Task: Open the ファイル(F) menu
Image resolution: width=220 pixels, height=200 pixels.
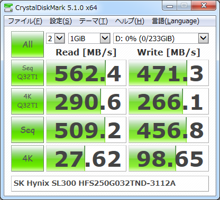Action: tap(25, 21)
